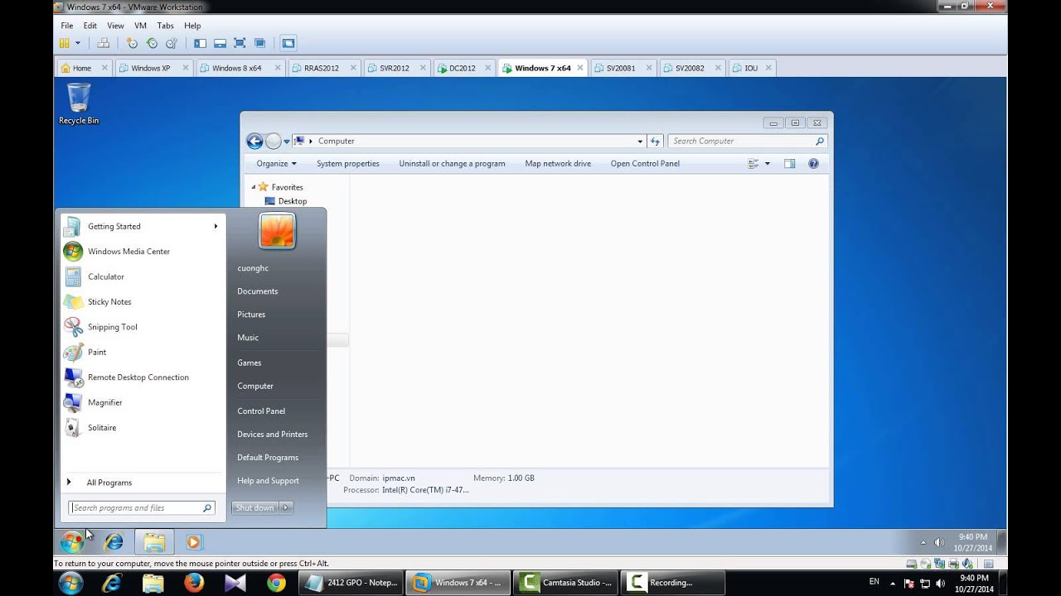The width and height of the screenshot is (1061, 596).
Task: Click the Shut down button
Action: click(254, 507)
